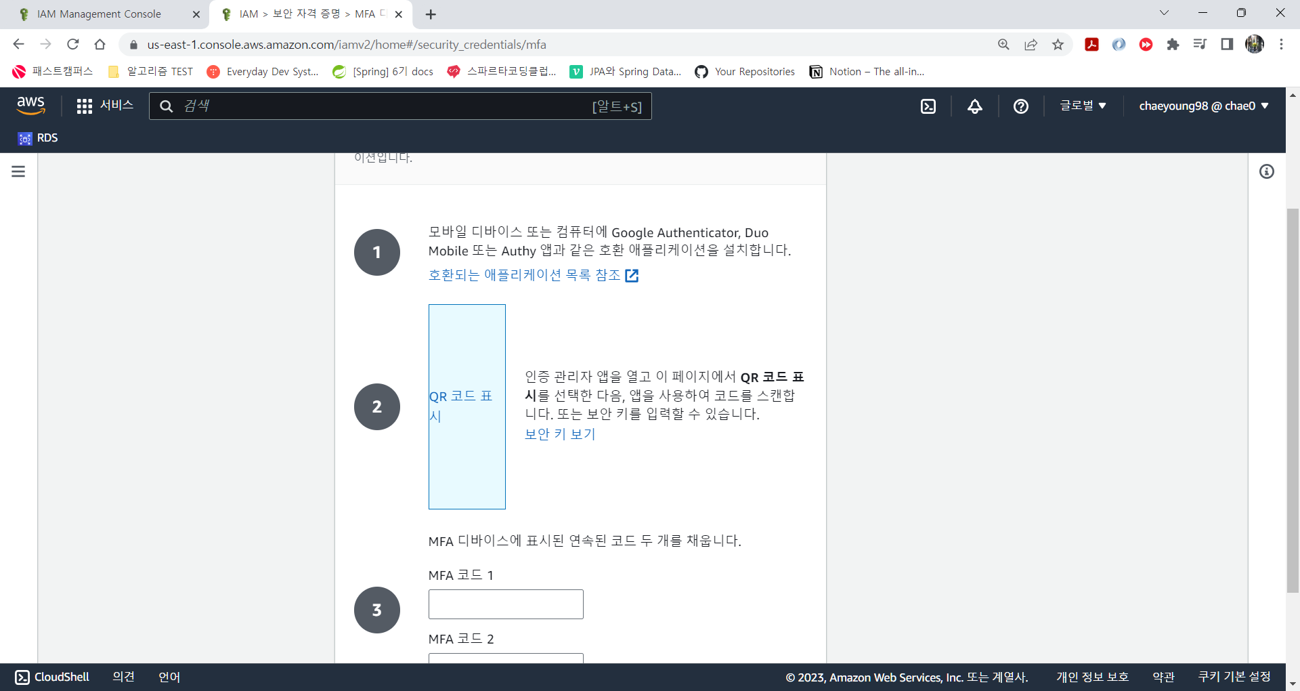This screenshot has height=691, width=1300.
Task: Open the extensions puzzle icon
Action: 1173,44
